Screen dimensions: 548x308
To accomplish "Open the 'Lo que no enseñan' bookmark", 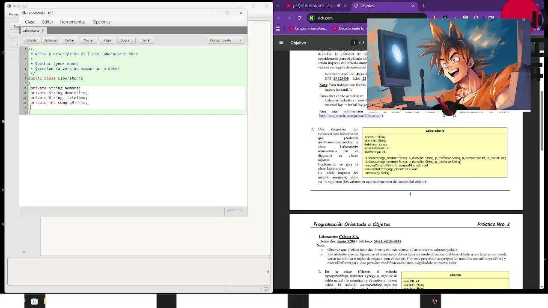I will (307, 29).
